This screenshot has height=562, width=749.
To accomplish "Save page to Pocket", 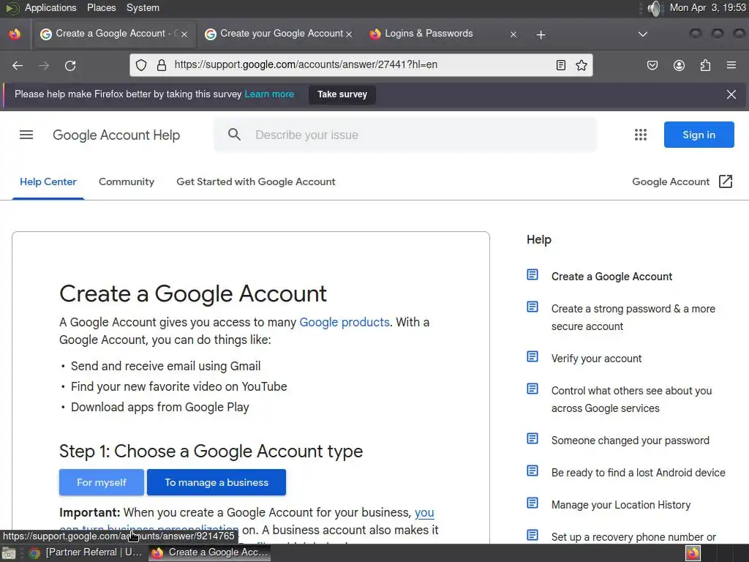I will [x=652, y=65].
